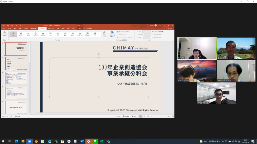Click the zoom slider in status bar
This screenshot has height=144, width=257.
[160, 116]
